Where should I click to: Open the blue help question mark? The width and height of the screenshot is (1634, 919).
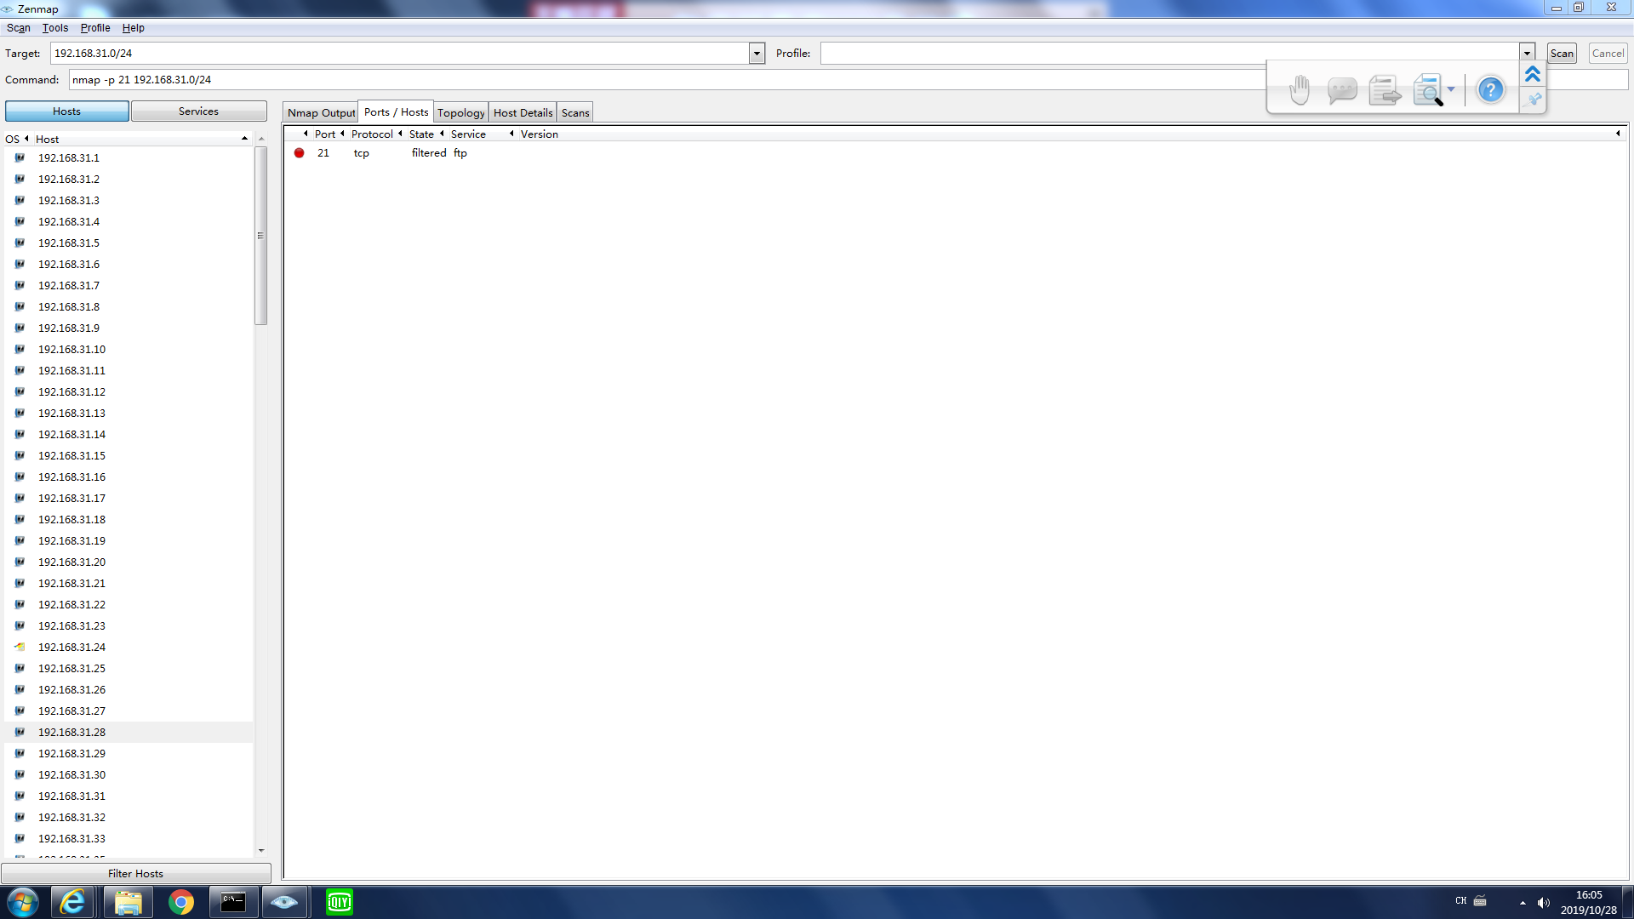tap(1490, 89)
